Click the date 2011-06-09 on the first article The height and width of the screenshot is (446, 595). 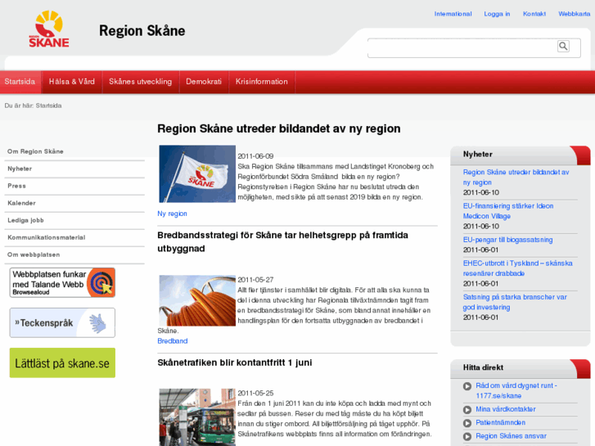point(255,156)
